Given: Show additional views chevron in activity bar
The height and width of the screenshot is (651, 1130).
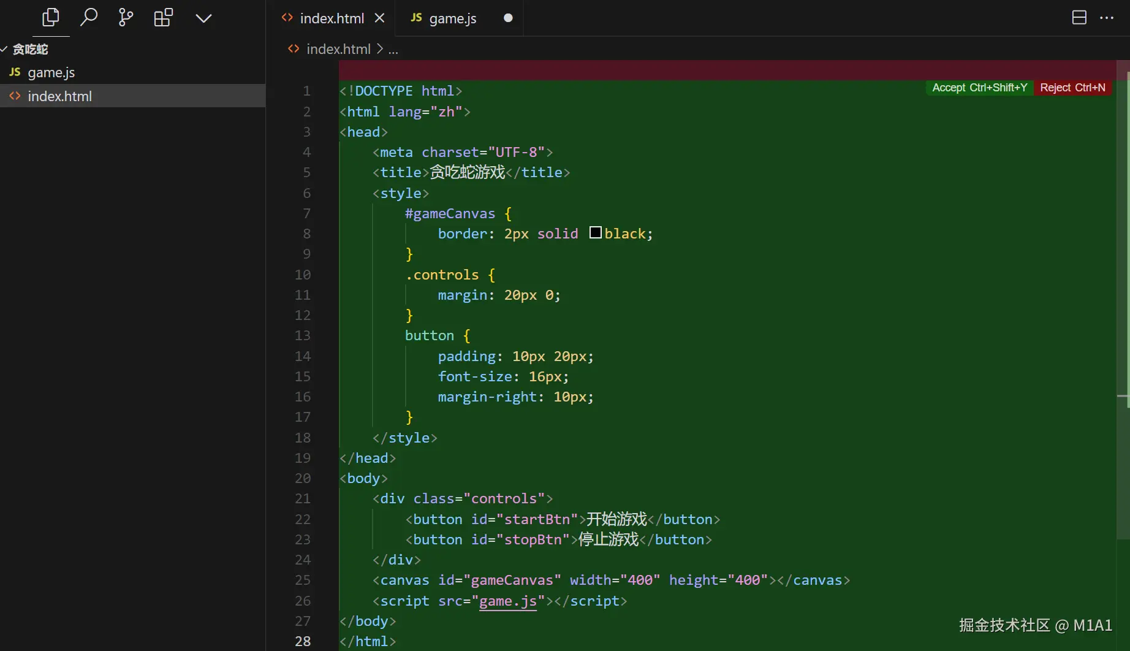Looking at the screenshot, I should point(203,18).
